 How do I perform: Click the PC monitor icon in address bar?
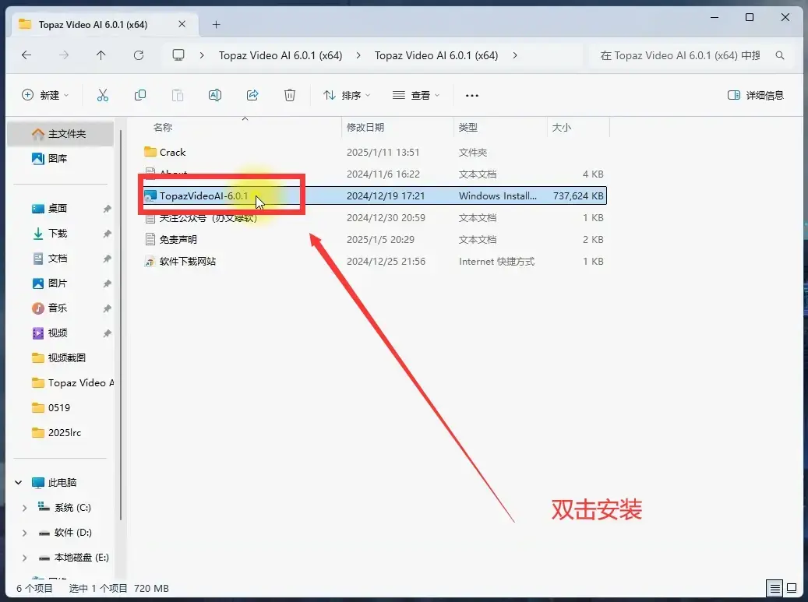pyautogui.click(x=178, y=55)
